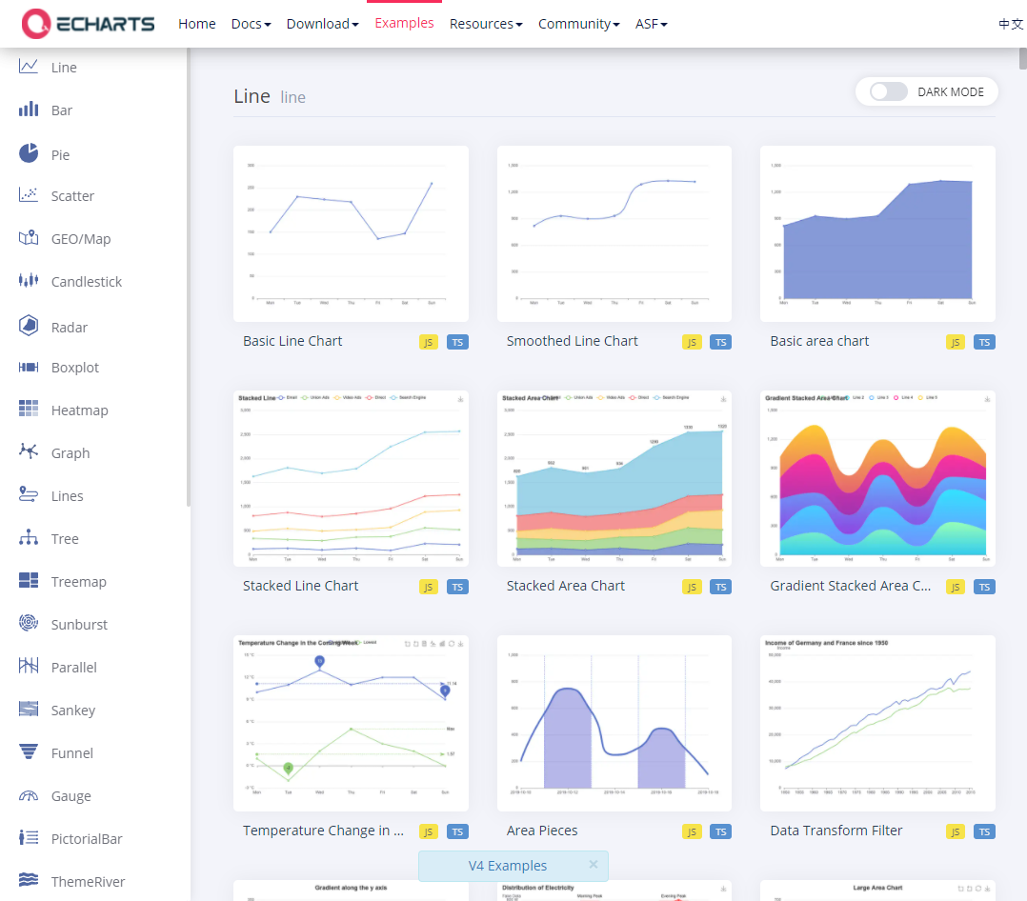
Task: Toggle the Dark Mode switch
Action: pyautogui.click(x=888, y=92)
